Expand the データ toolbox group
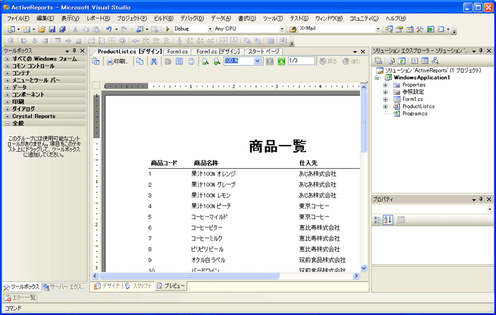Screen dimensions: 496x315 (7, 87)
